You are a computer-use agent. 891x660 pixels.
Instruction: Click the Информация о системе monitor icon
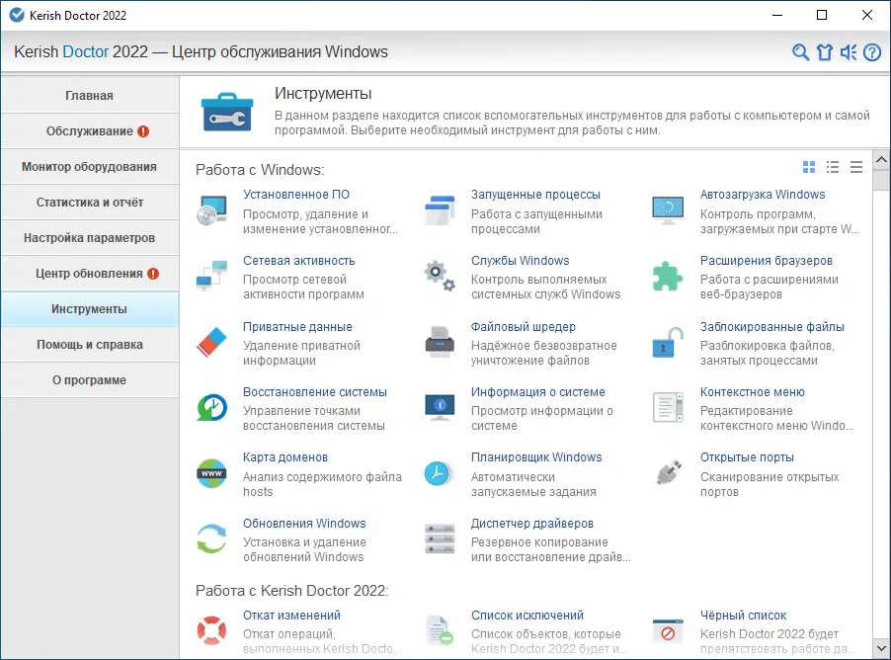click(440, 408)
